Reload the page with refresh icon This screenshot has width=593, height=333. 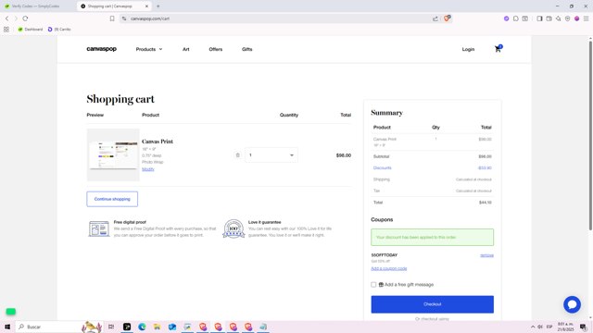25,18
